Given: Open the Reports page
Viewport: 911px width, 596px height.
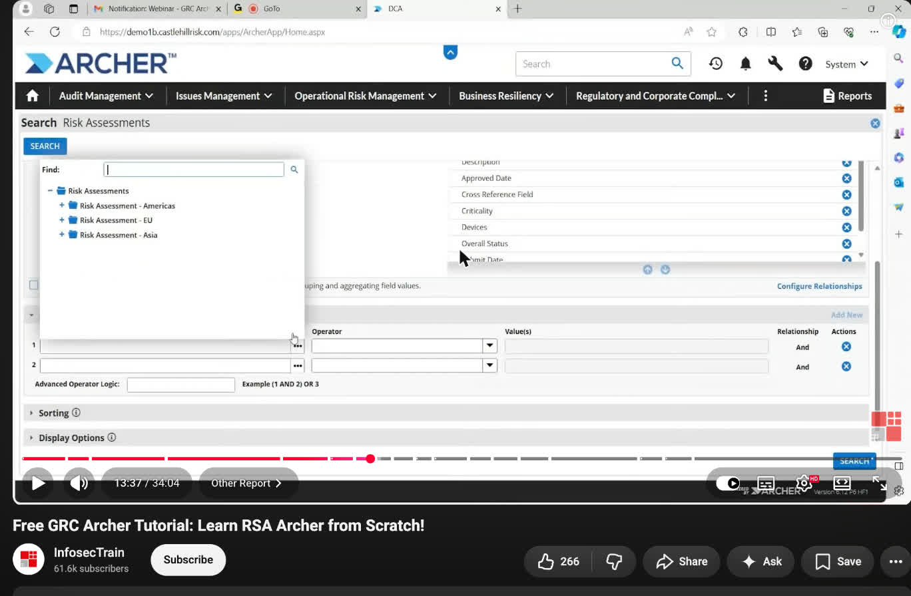Looking at the screenshot, I should tap(848, 96).
